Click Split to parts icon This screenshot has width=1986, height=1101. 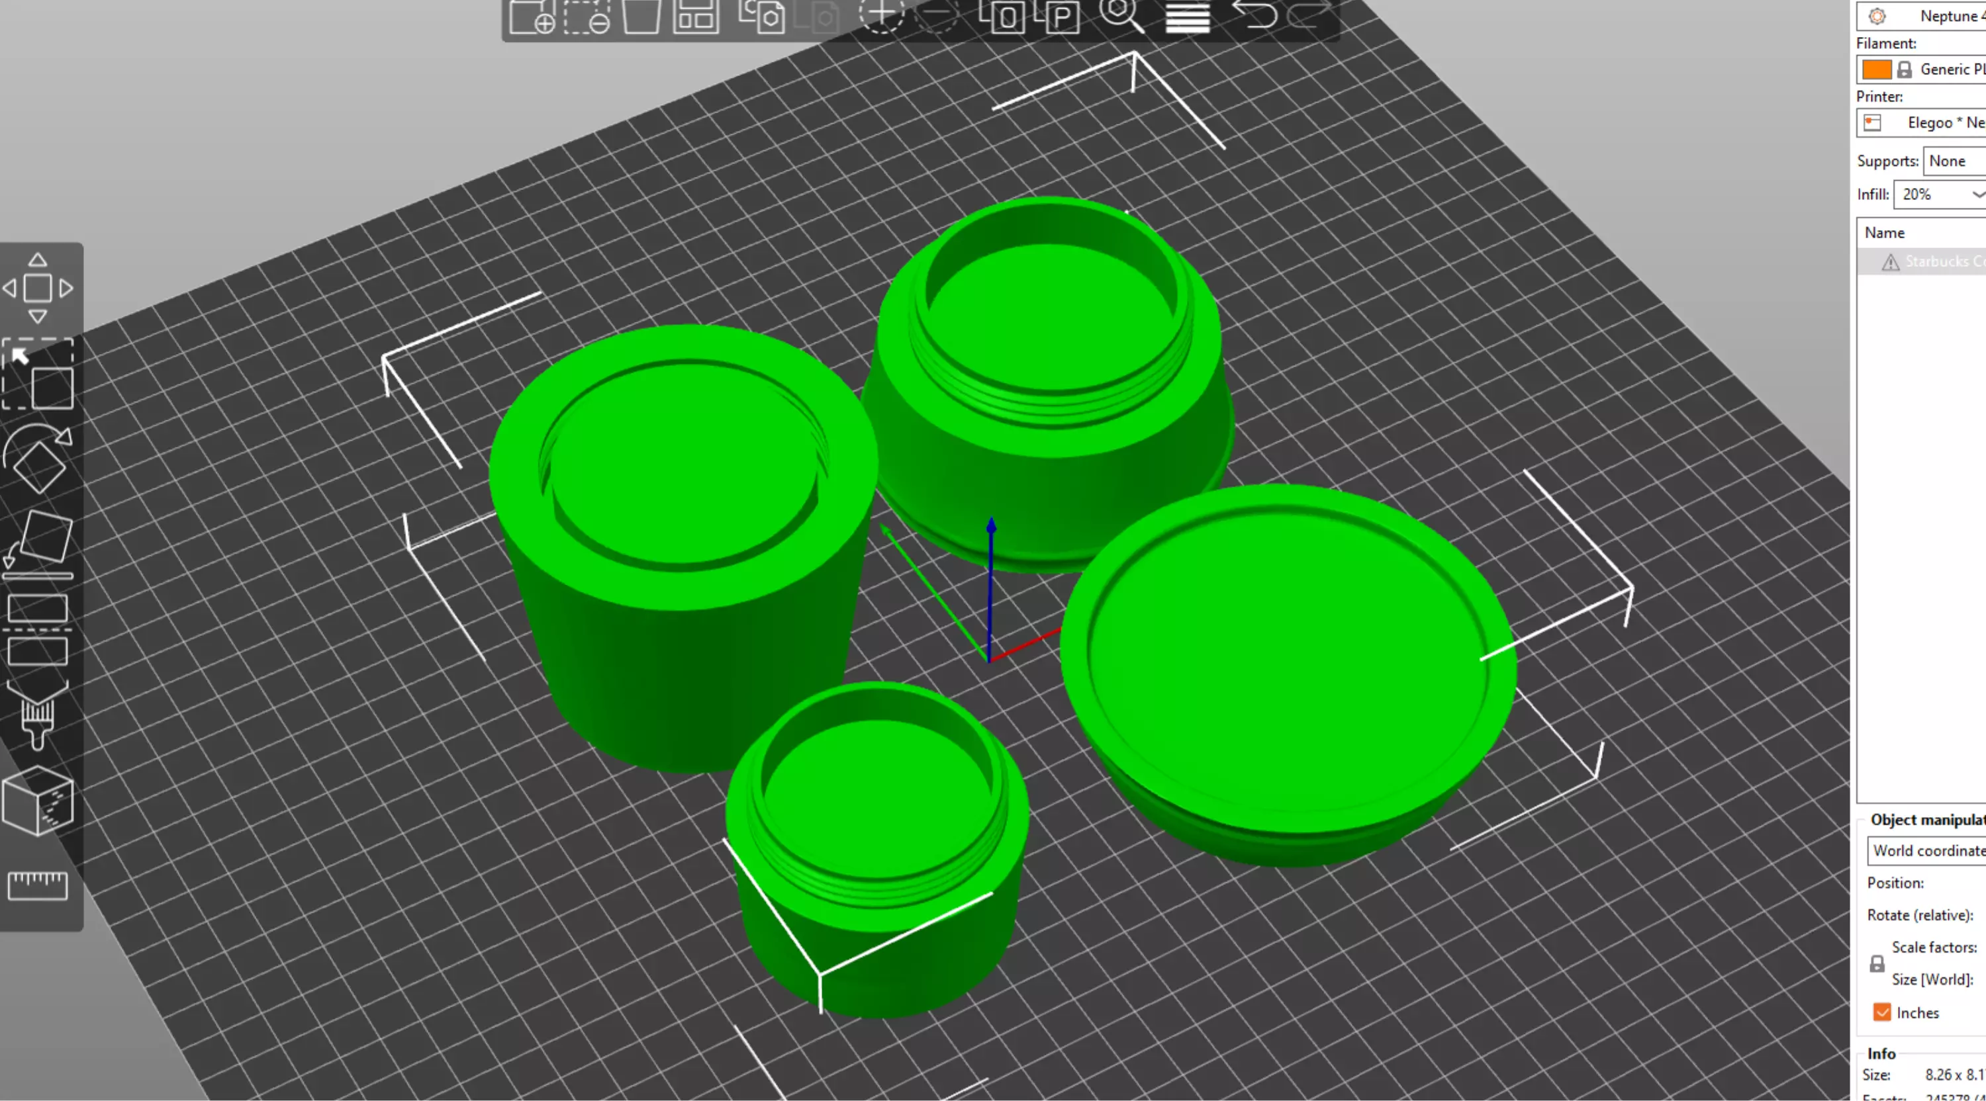coord(1057,16)
